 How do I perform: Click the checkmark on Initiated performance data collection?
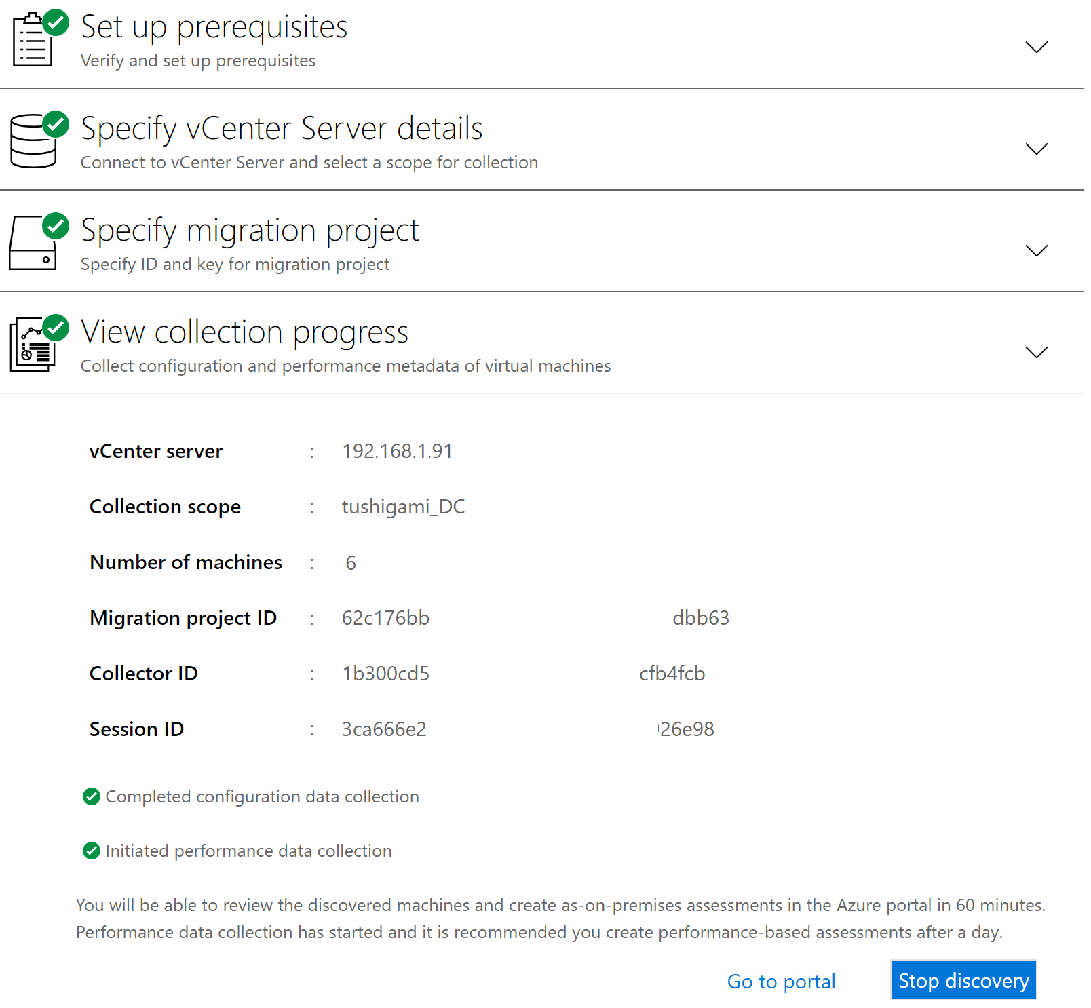(x=91, y=851)
